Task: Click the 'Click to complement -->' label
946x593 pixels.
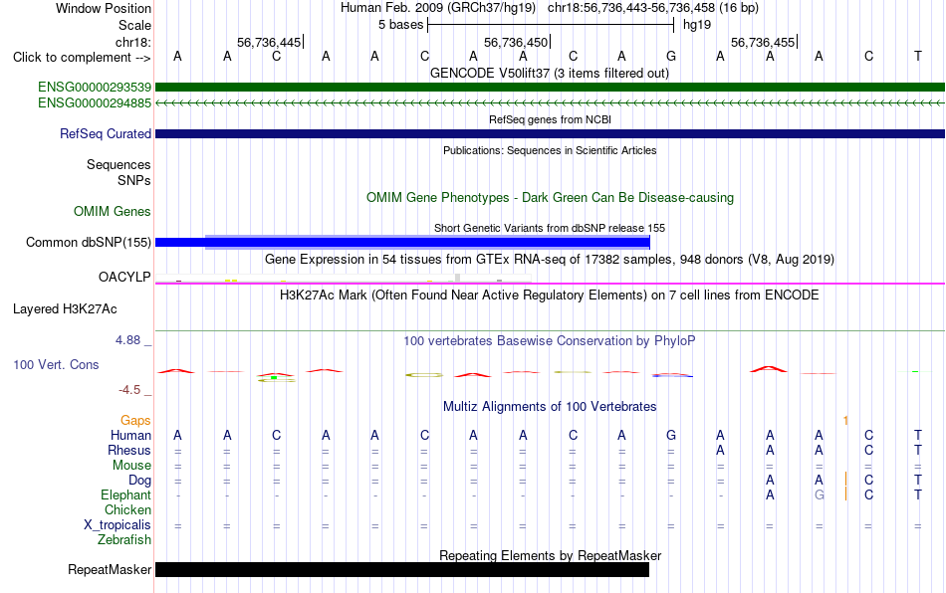Action: [x=82, y=58]
